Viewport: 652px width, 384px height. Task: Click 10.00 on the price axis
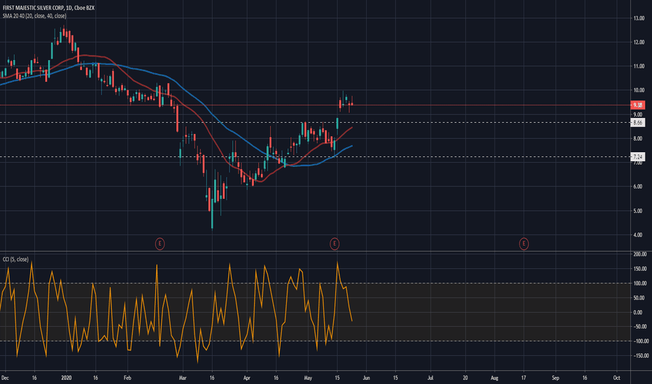pos(639,90)
